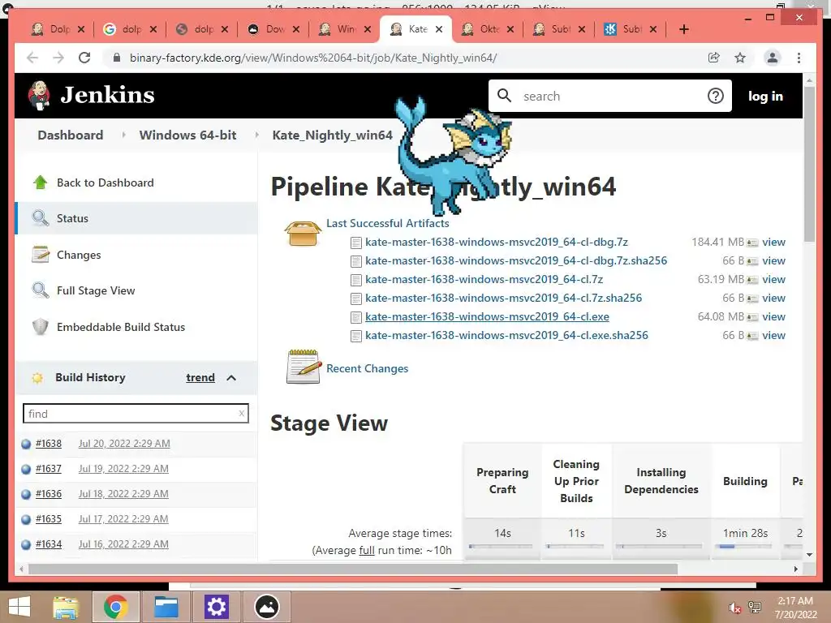Click view link for cl-dbg.7z.sha256
831x623 pixels.
pos(773,260)
